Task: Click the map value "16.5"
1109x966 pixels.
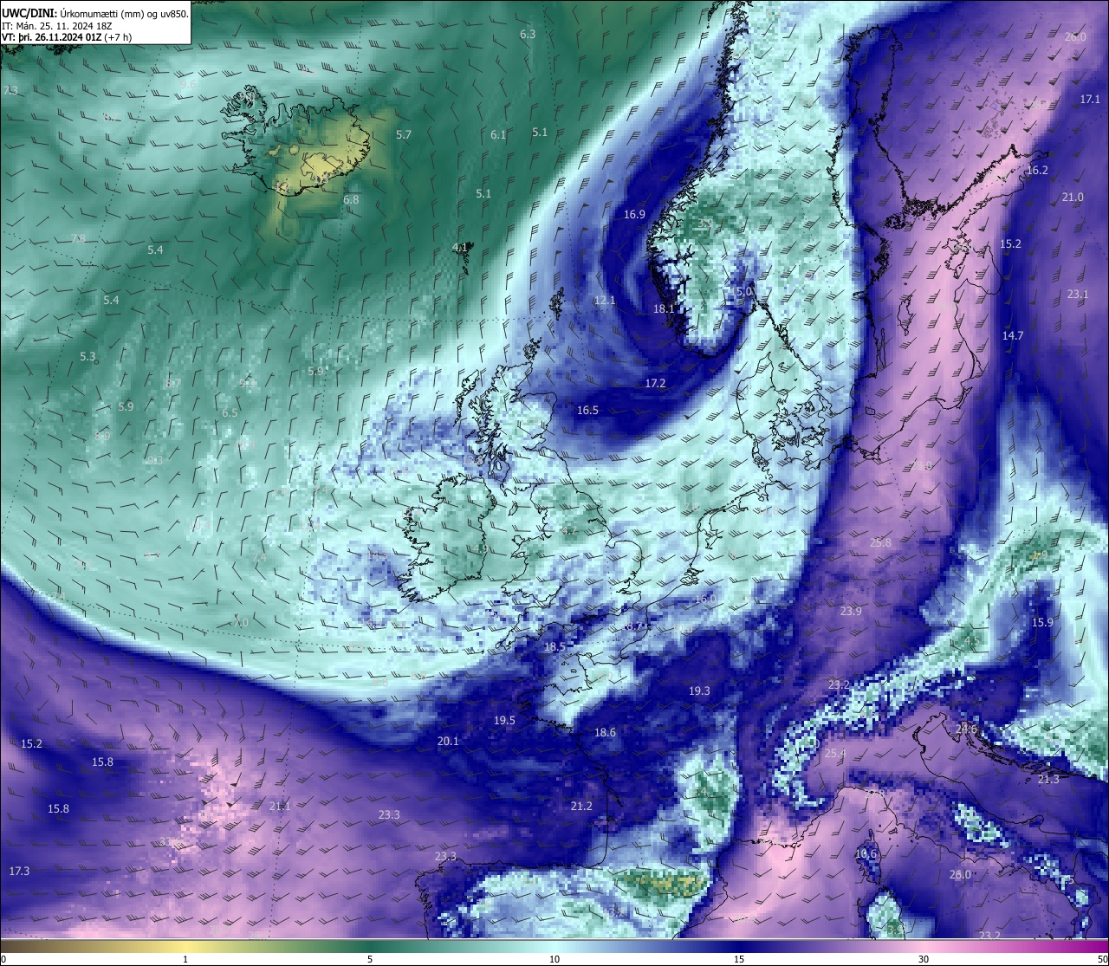Action: (587, 410)
